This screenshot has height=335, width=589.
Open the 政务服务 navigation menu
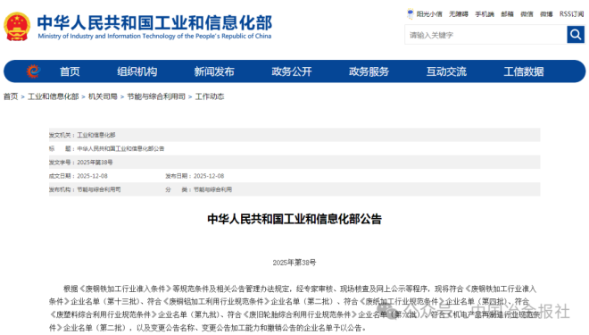[369, 71]
